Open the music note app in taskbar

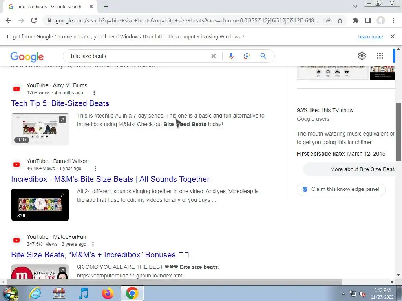83,293
